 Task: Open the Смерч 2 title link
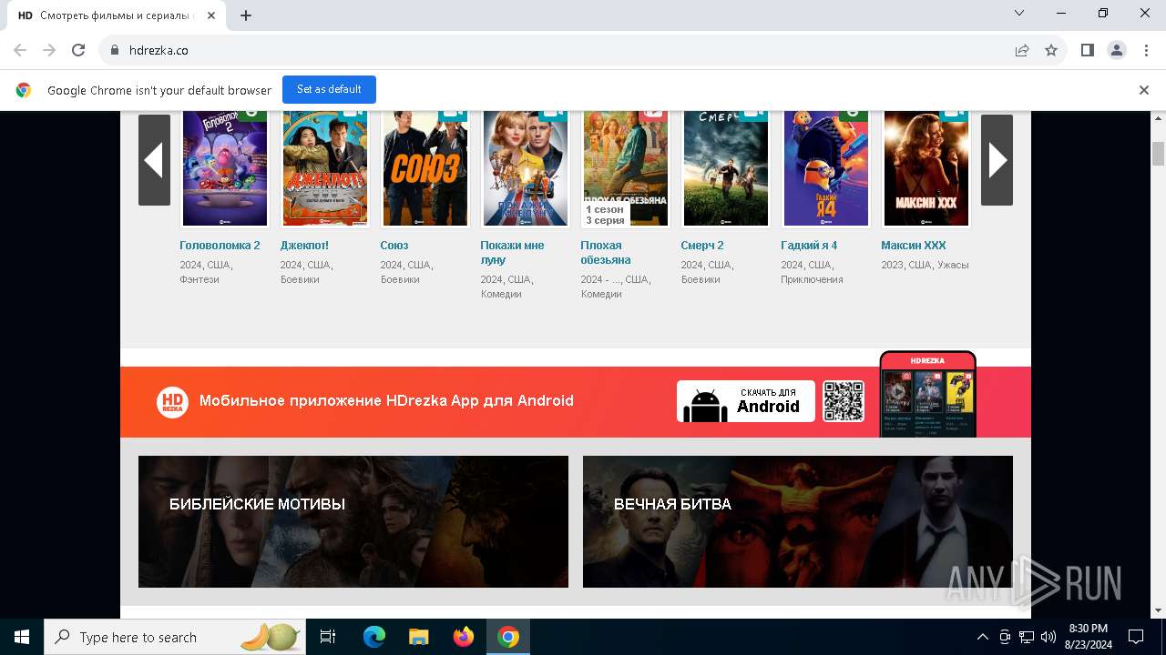(702, 246)
